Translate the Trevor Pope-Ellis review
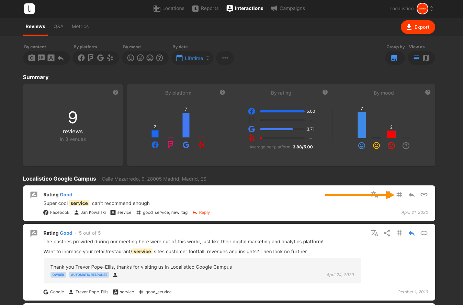 point(375,233)
